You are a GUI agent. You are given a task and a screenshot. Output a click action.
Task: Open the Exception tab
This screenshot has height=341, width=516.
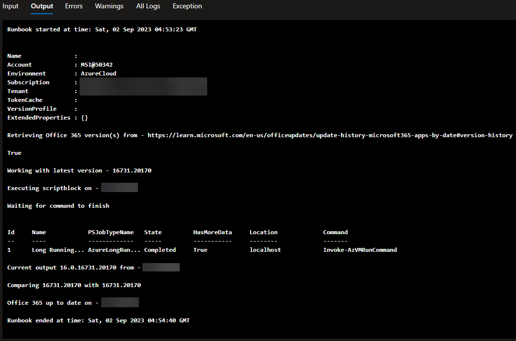click(x=187, y=6)
